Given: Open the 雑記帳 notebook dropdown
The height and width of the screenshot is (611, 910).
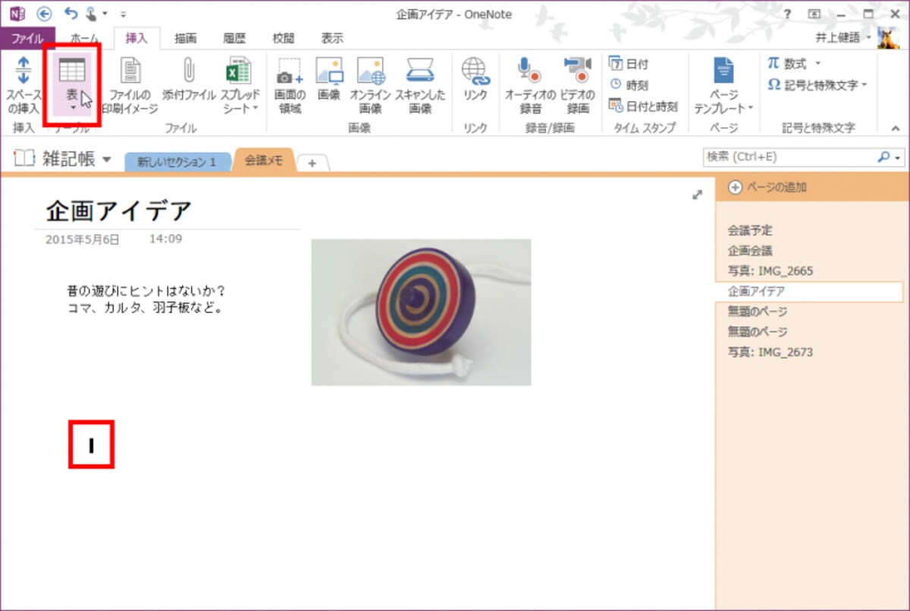Looking at the screenshot, I should 106,160.
